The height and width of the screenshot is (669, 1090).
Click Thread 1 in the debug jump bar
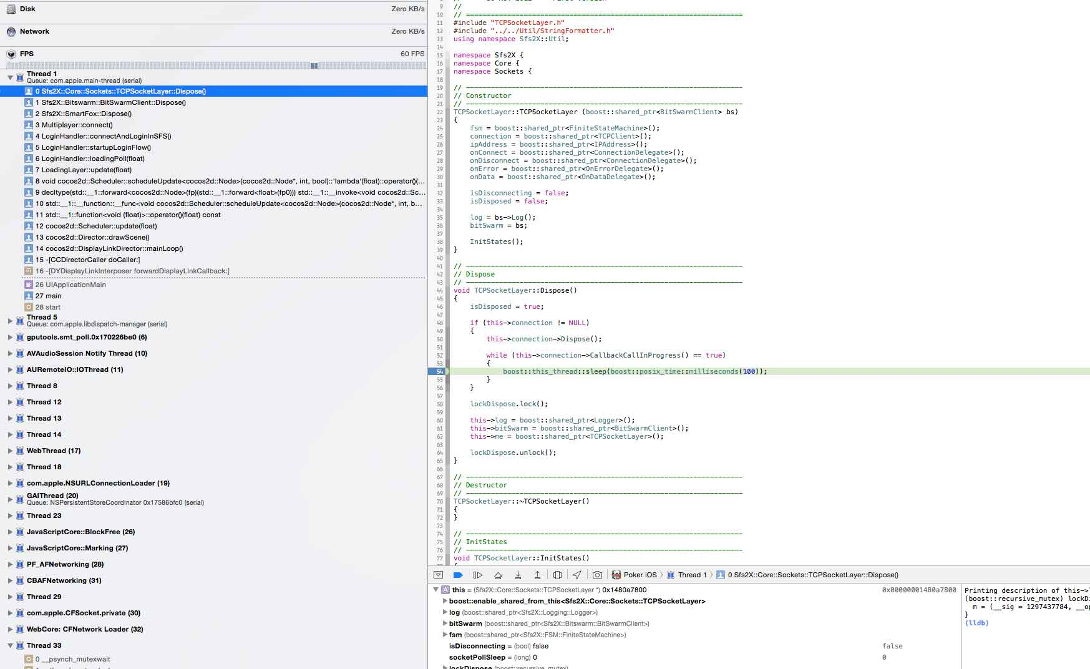691,575
